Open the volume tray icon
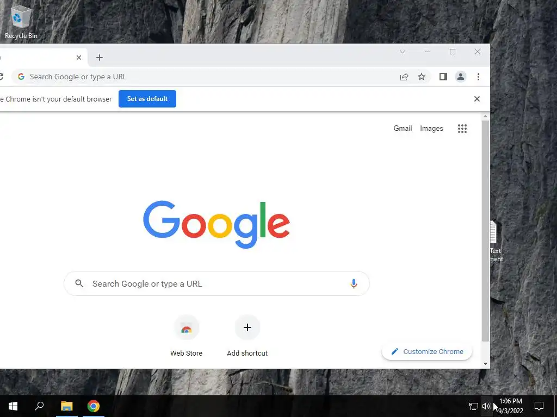The width and height of the screenshot is (557, 417). tap(486, 406)
